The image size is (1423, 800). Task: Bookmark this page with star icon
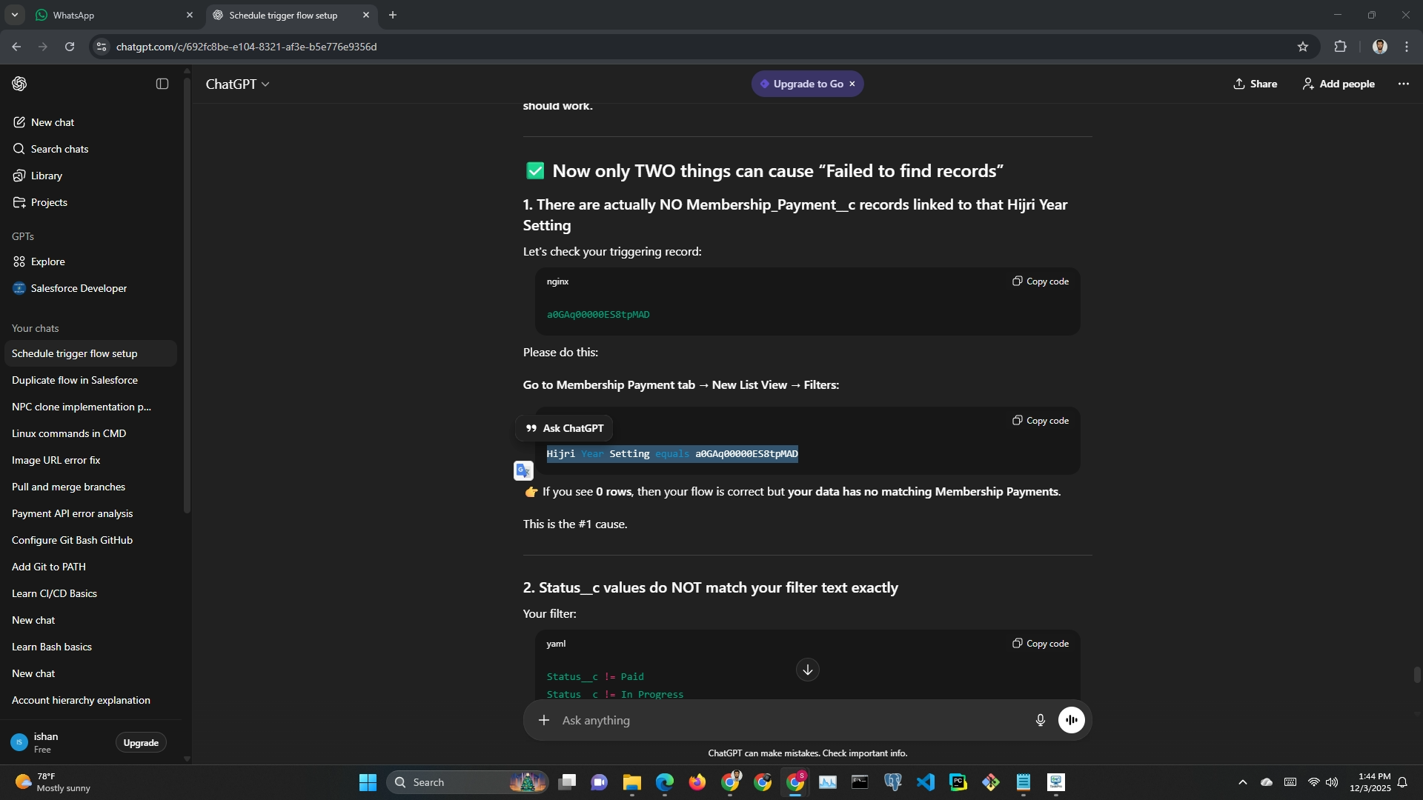click(1302, 47)
